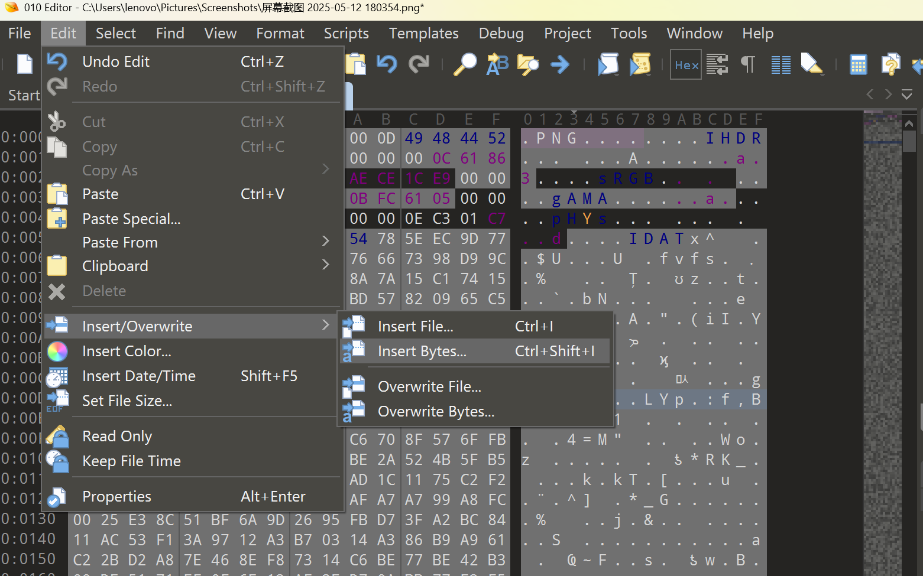The image size is (923, 576).
Task: Toggle Keep File Time option
Action: pos(193,461)
